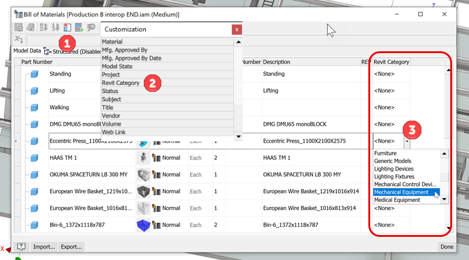
Task: Click the category dropdown list scroll-down arrow
Action: (444, 199)
